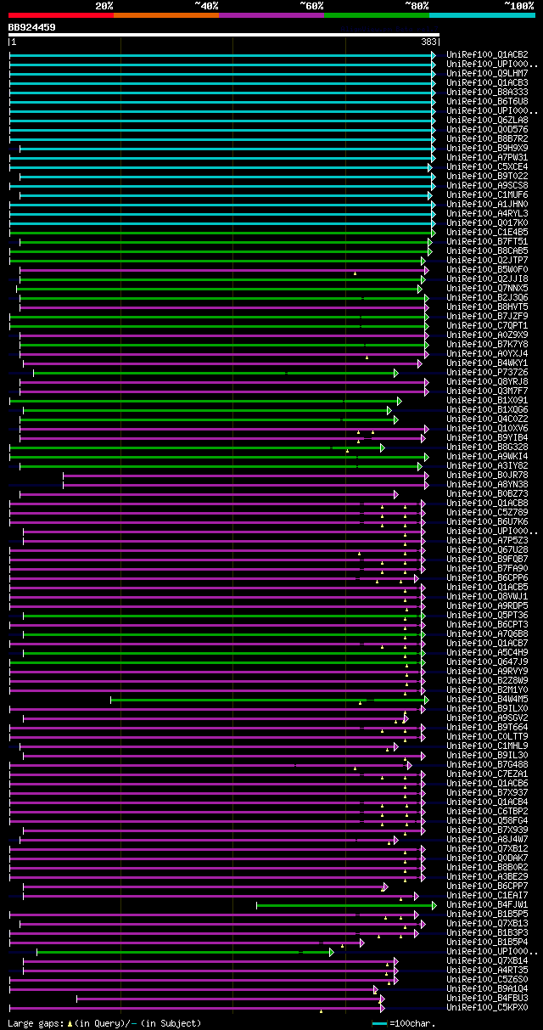The image size is (543, 1030).
Task: Open the UniRef100_Q5PT36 entry
Action: click(x=487, y=616)
